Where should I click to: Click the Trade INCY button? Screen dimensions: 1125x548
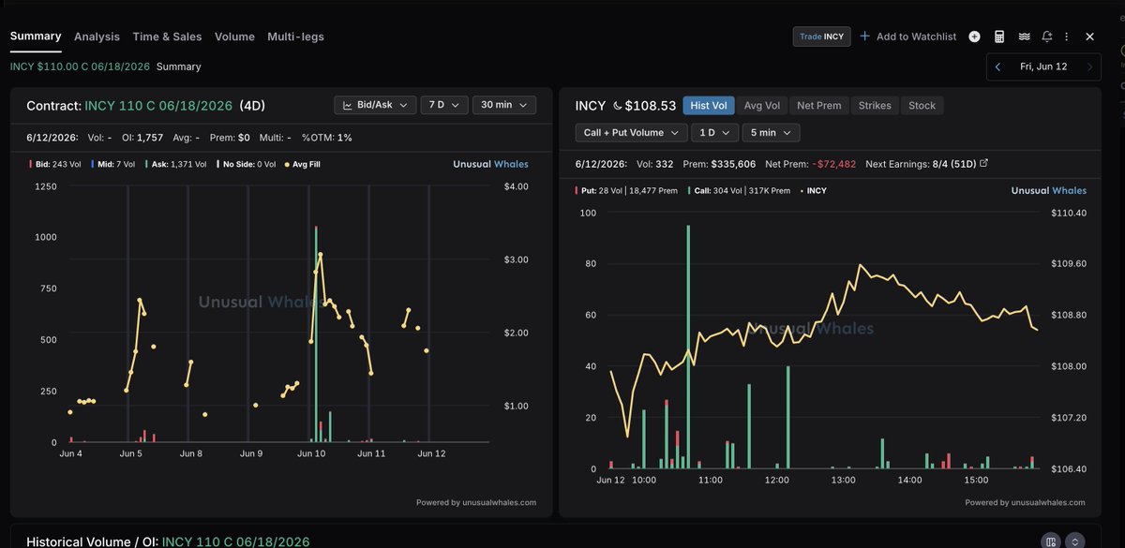(x=821, y=37)
